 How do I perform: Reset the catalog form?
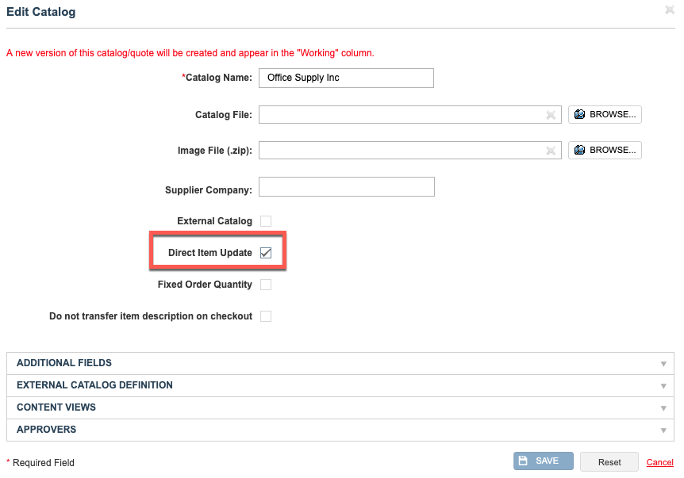(609, 462)
